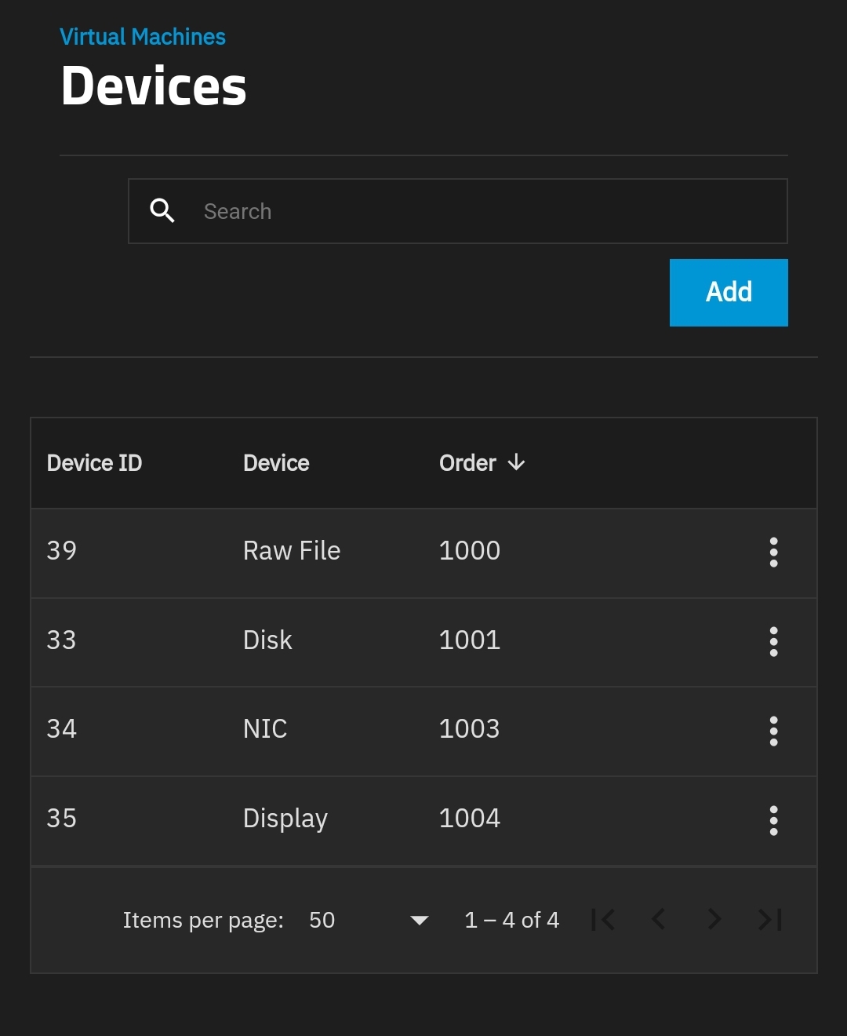Screen dimensions: 847x1036
Task: Open the actions menu for Raw File device
Action: [x=773, y=552]
